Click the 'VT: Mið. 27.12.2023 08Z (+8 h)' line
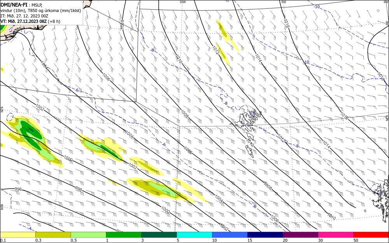This screenshot has width=389, height=243. point(30,21)
